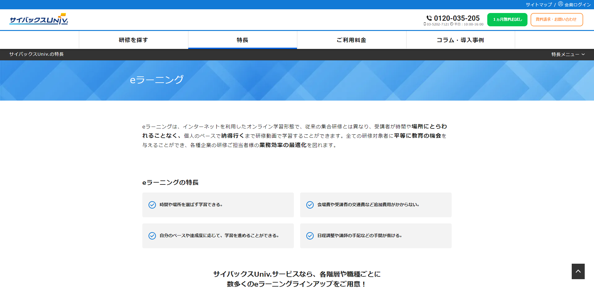The width and height of the screenshot is (594, 290).
Task: Open コラム・導入事例 menu item
Action: click(460, 40)
